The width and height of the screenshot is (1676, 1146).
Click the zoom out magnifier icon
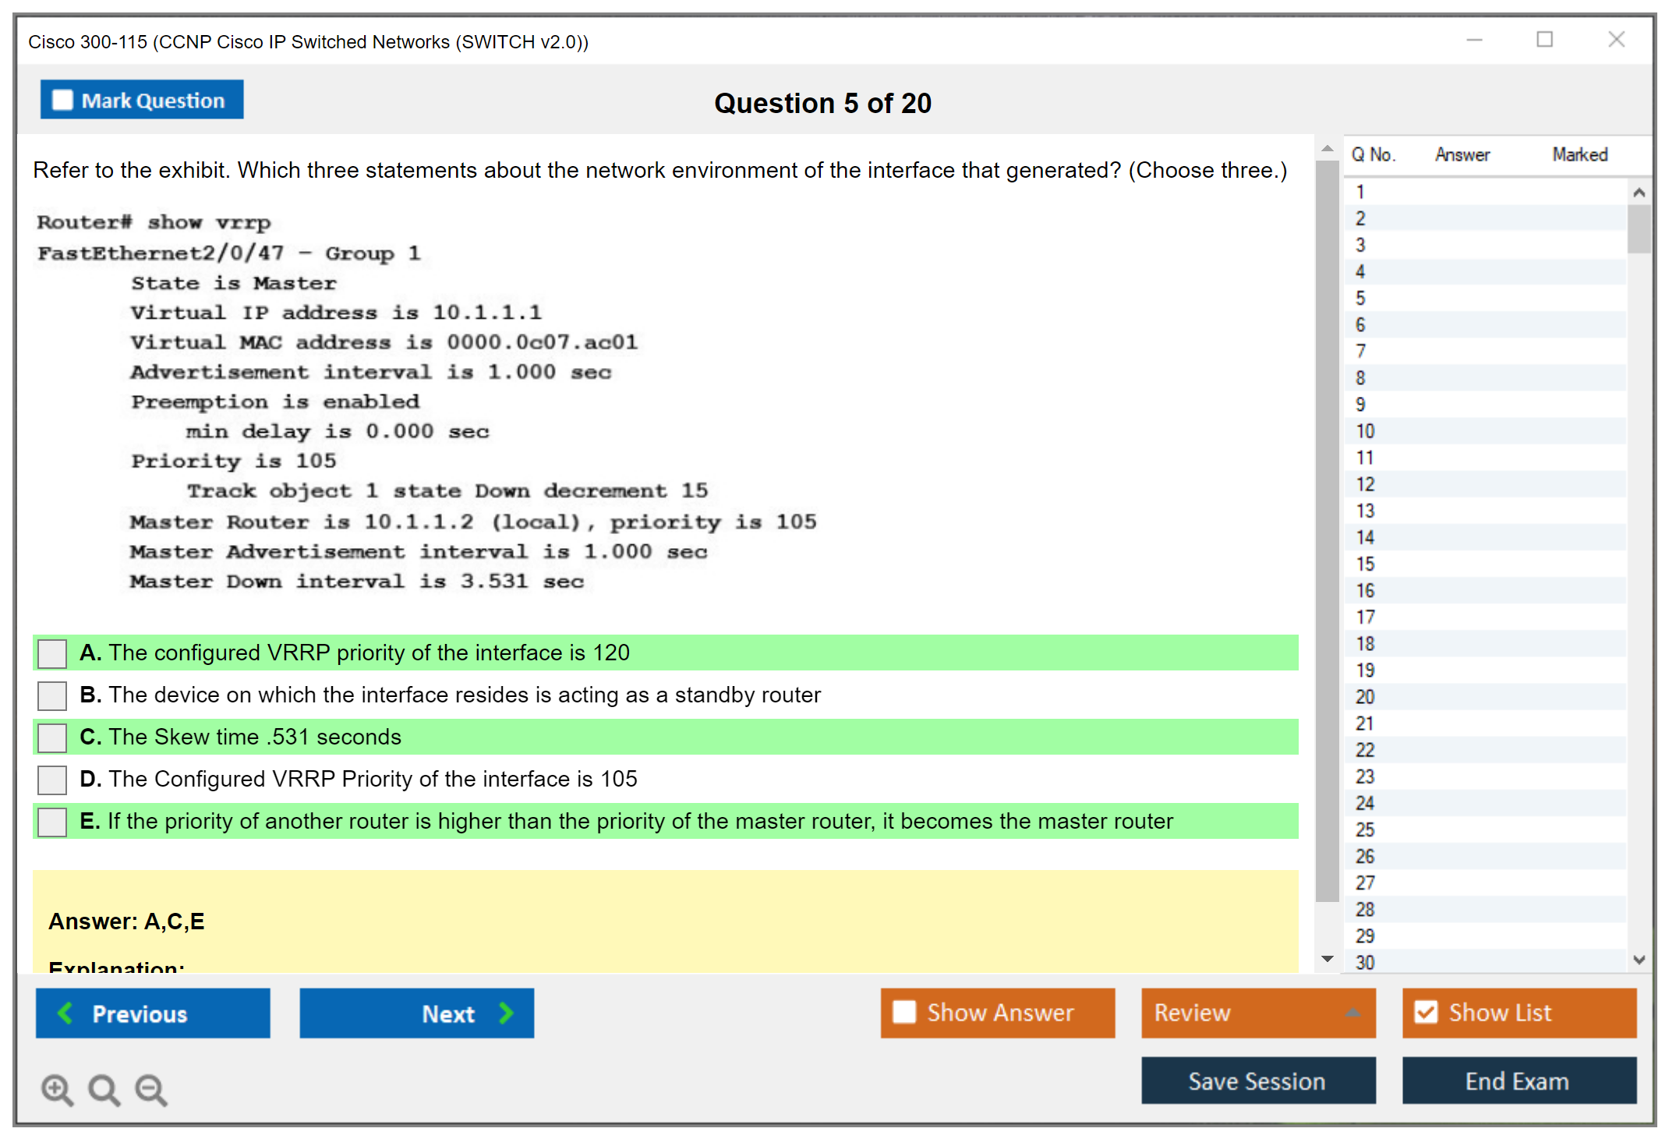click(x=151, y=1089)
